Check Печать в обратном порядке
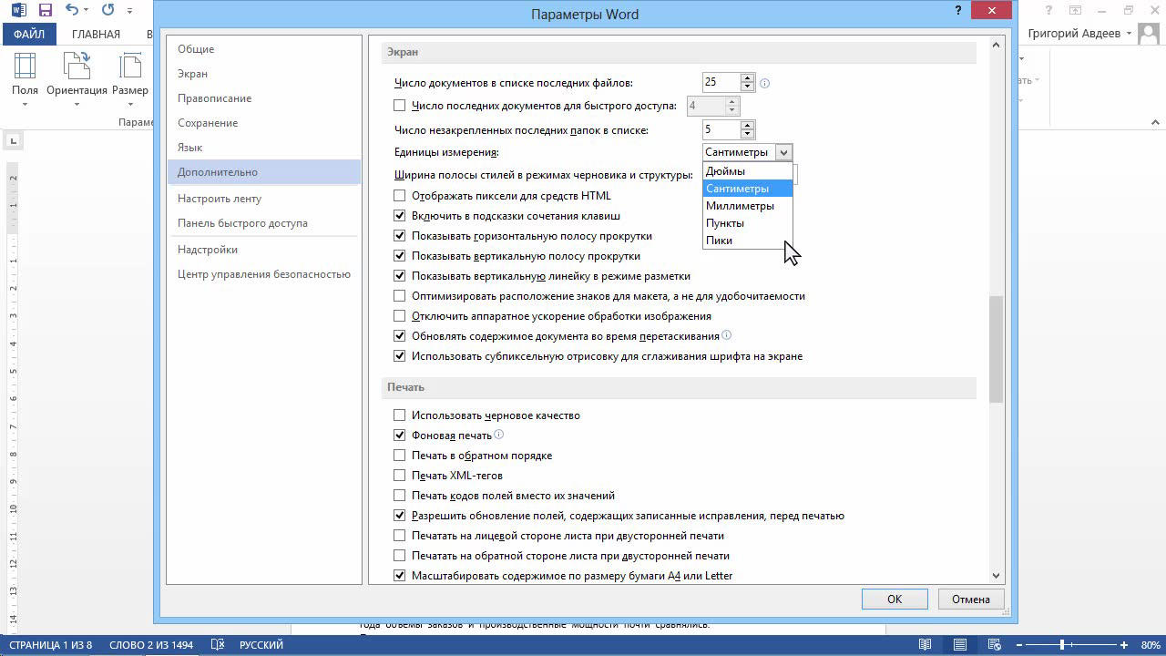Image resolution: width=1166 pixels, height=656 pixels. click(x=400, y=455)
